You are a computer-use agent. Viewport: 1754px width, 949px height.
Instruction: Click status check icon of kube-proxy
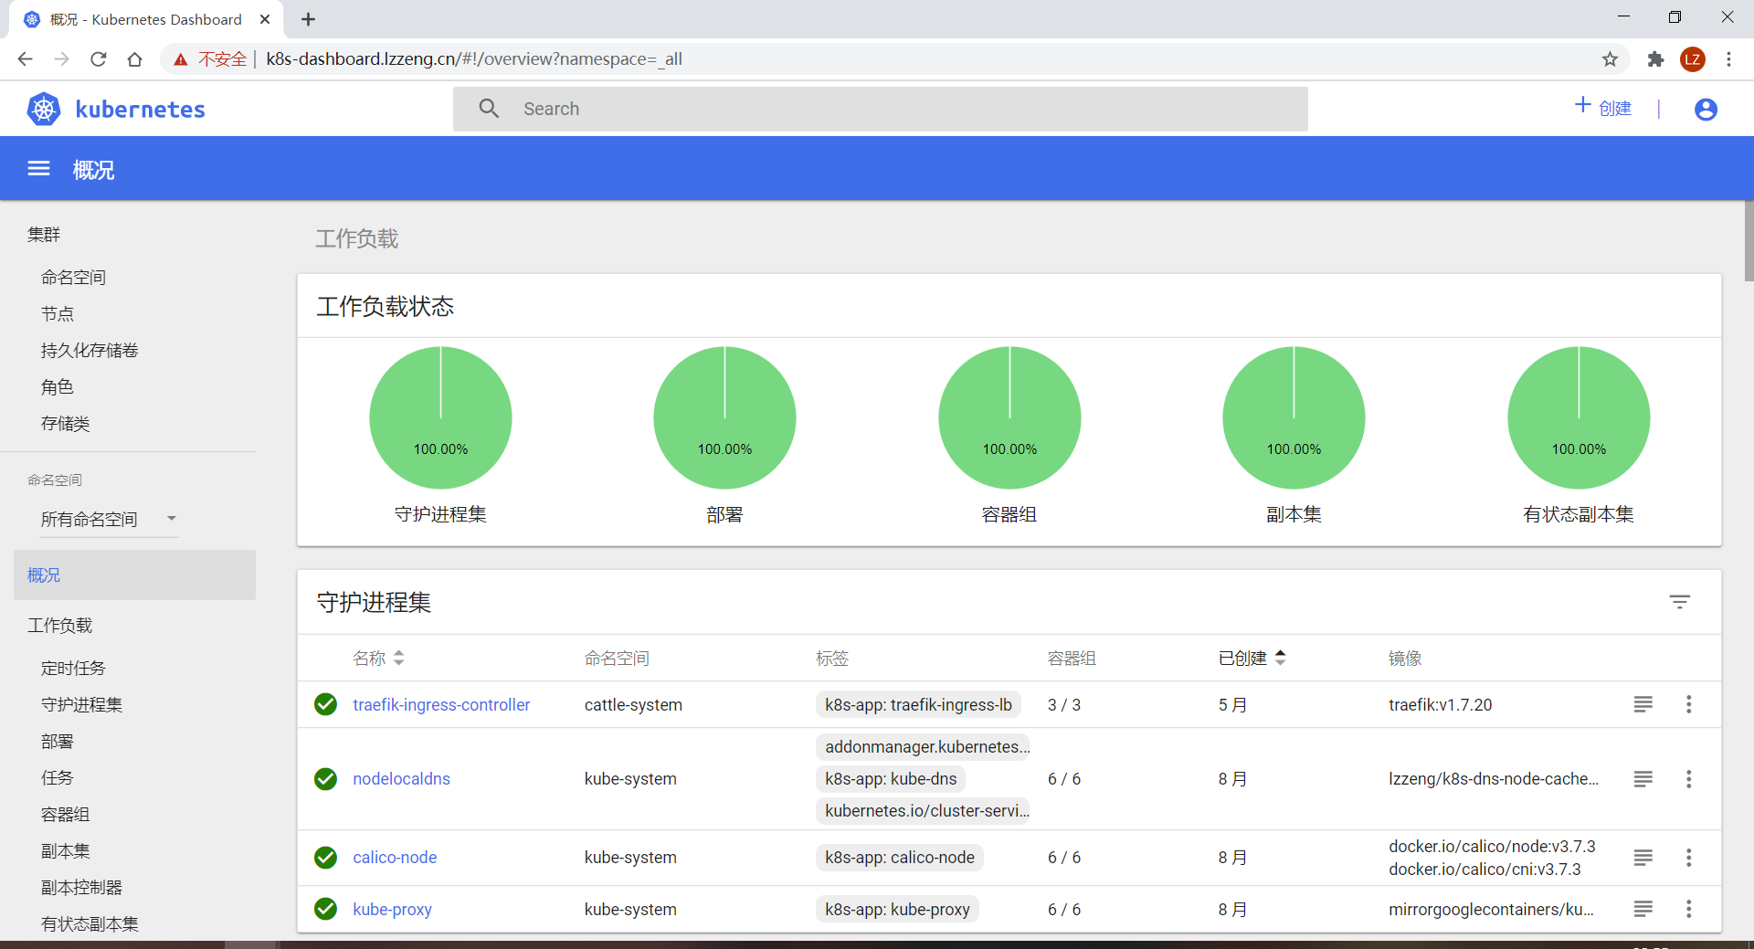point(325,909)
